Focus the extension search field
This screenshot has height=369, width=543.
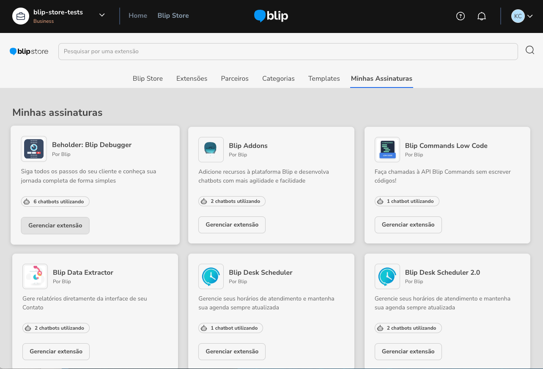coord(288,52)
